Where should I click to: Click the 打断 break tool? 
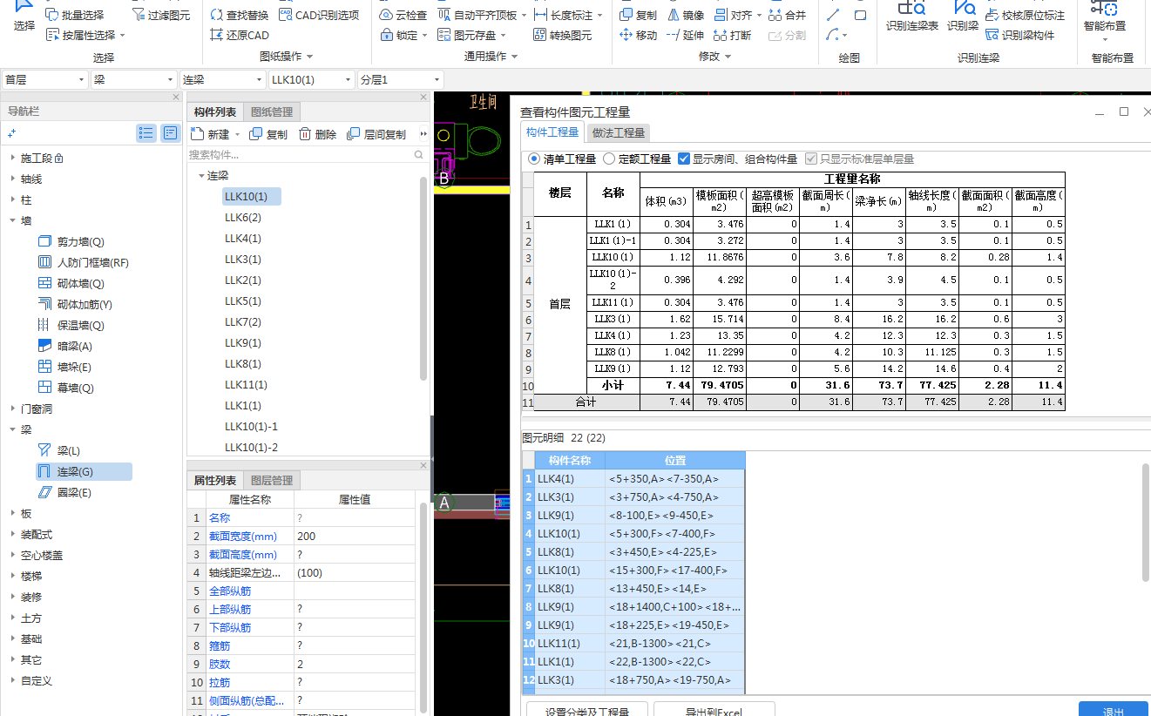pos(733,35)
